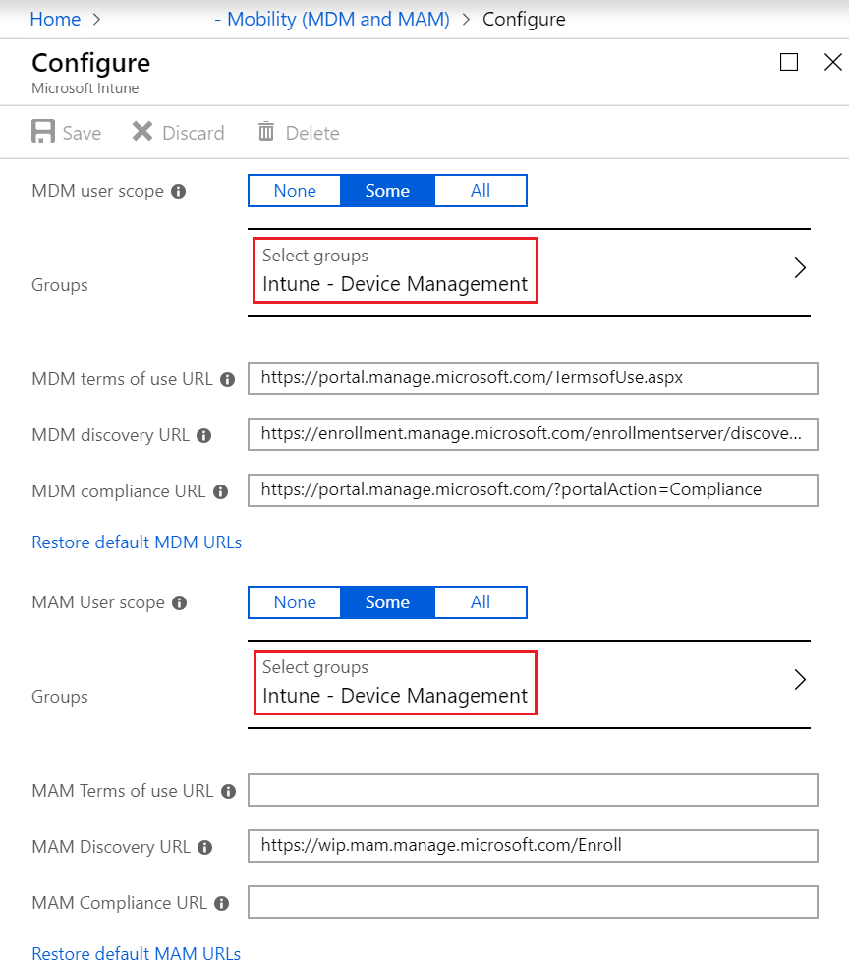Click the Discard X icon
849x970 pixels.
coord(142,132)
